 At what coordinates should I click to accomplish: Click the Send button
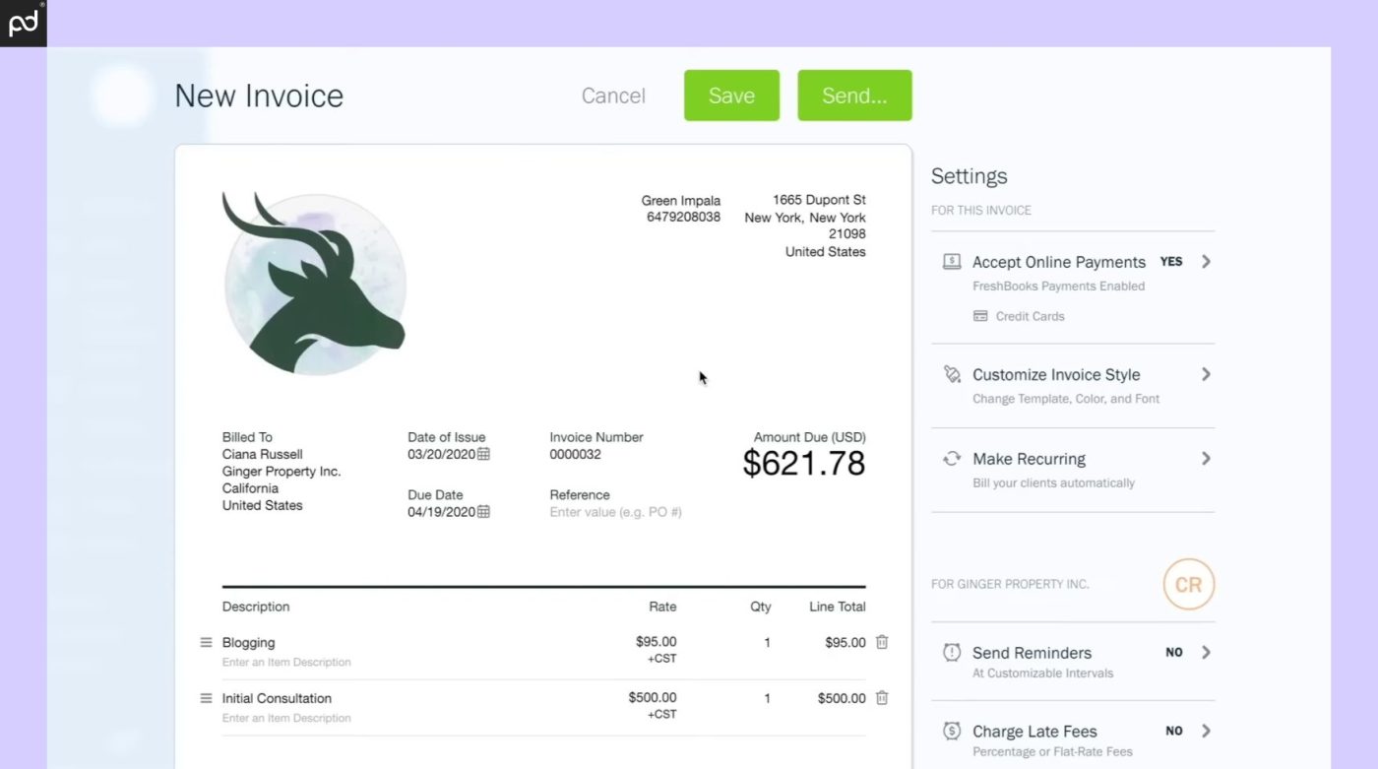coord(854,95)
